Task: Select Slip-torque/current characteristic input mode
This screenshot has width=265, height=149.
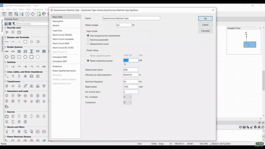Action: pyautogui.click(x=88, y=36)
